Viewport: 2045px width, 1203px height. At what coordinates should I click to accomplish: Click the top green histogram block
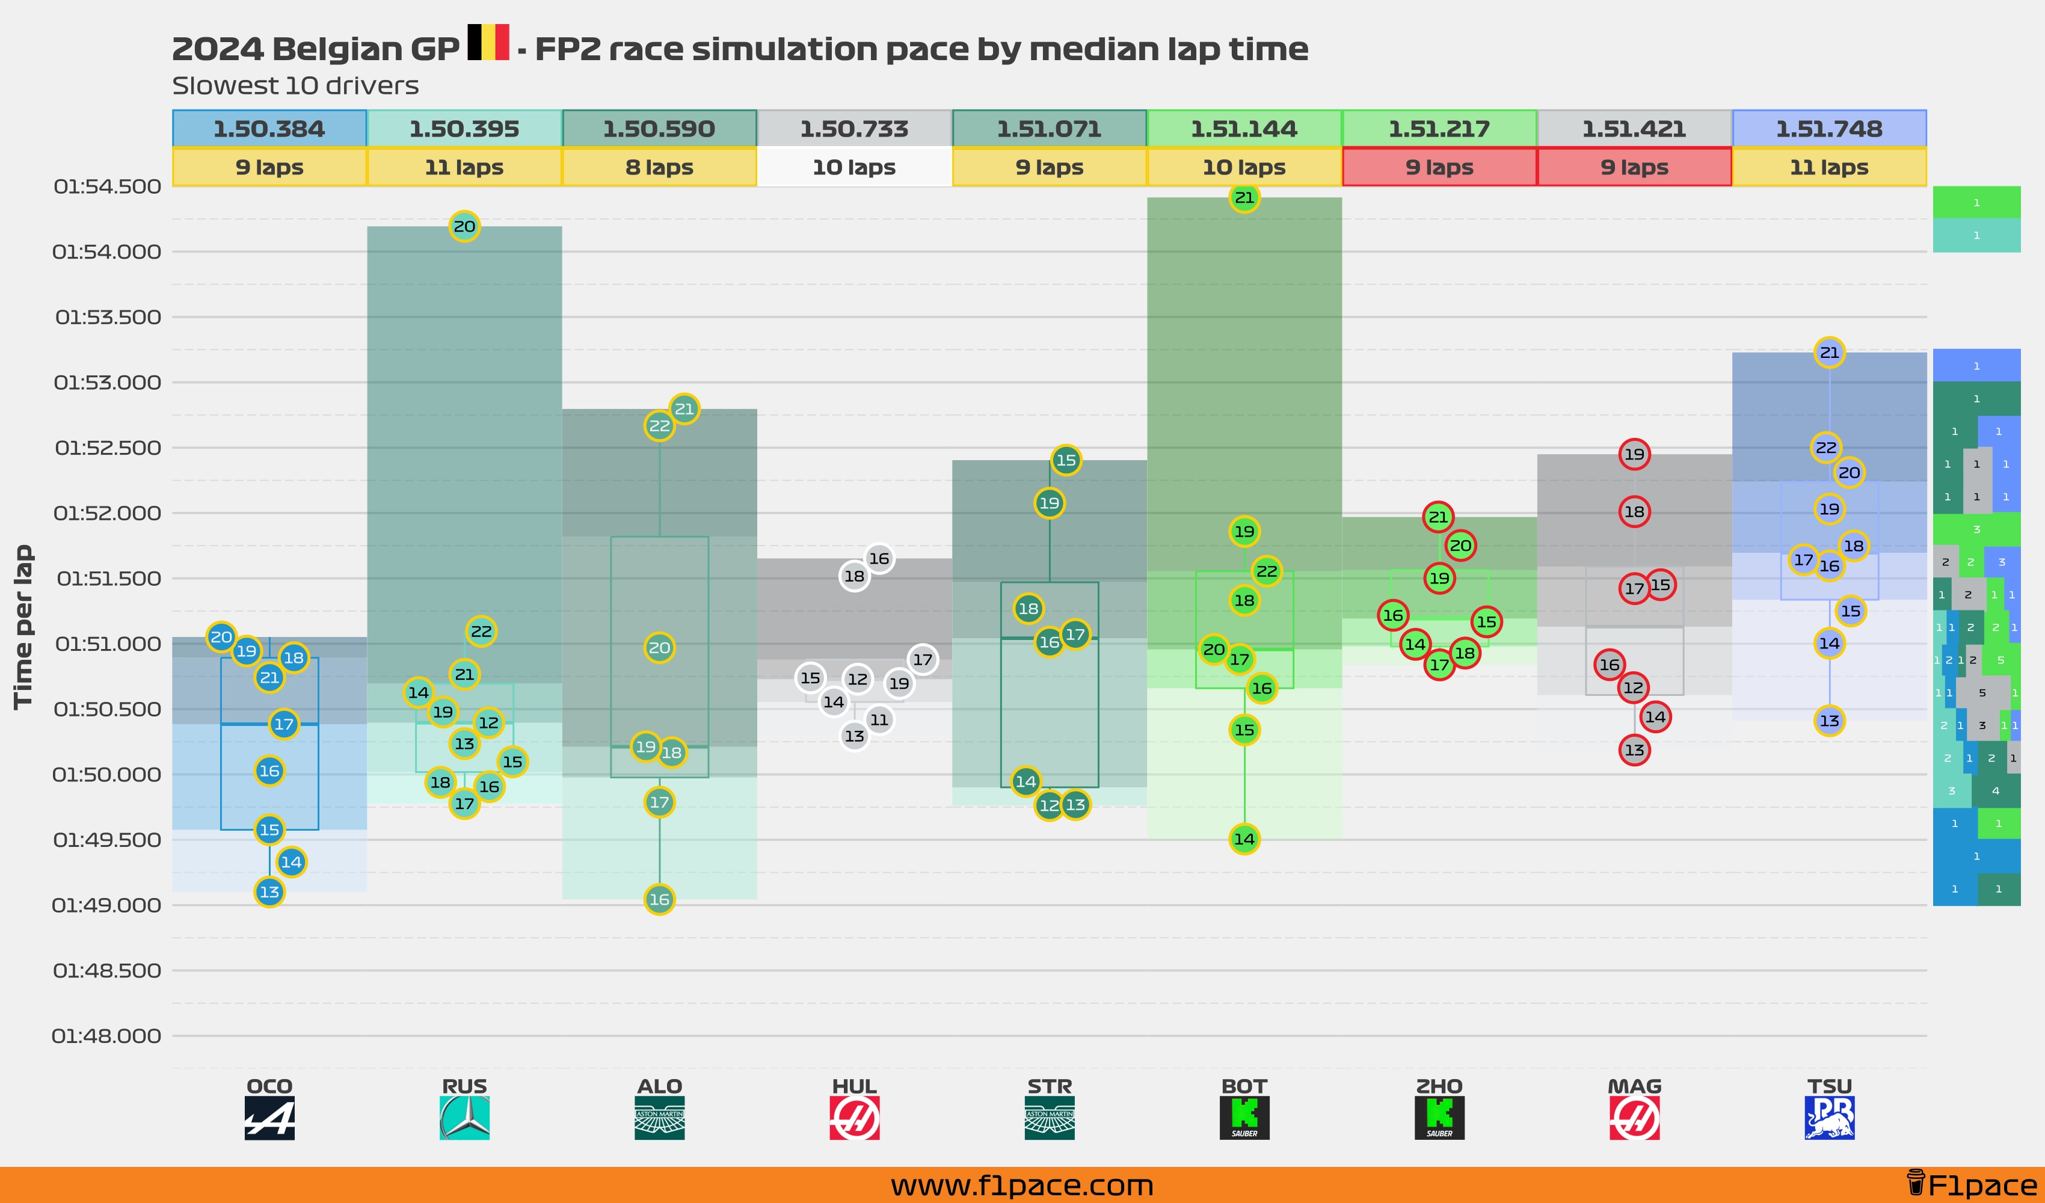1977,202
